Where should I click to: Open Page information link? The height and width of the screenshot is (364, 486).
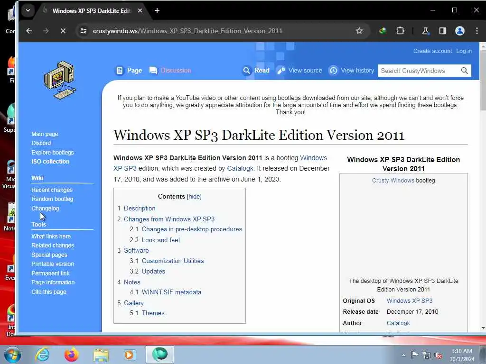click(x=53, y=282)
